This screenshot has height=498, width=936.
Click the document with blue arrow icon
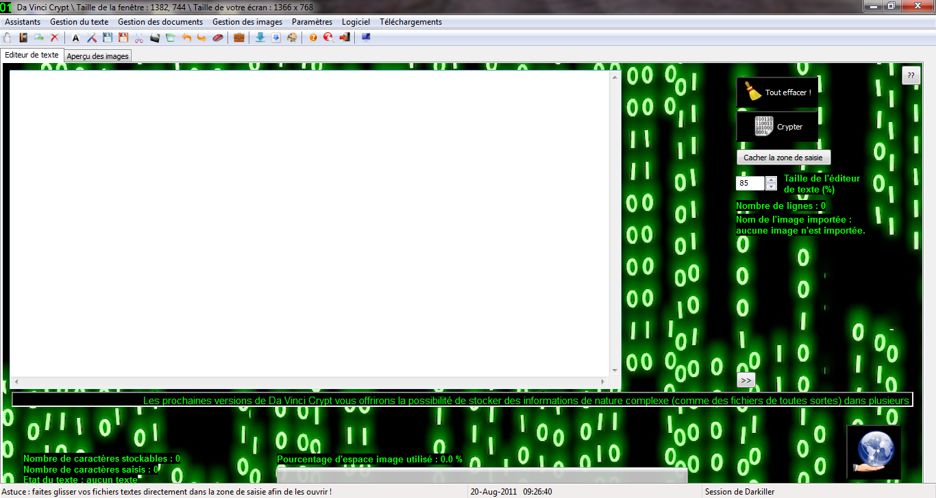pyautogui.click(x=276, y=38)
